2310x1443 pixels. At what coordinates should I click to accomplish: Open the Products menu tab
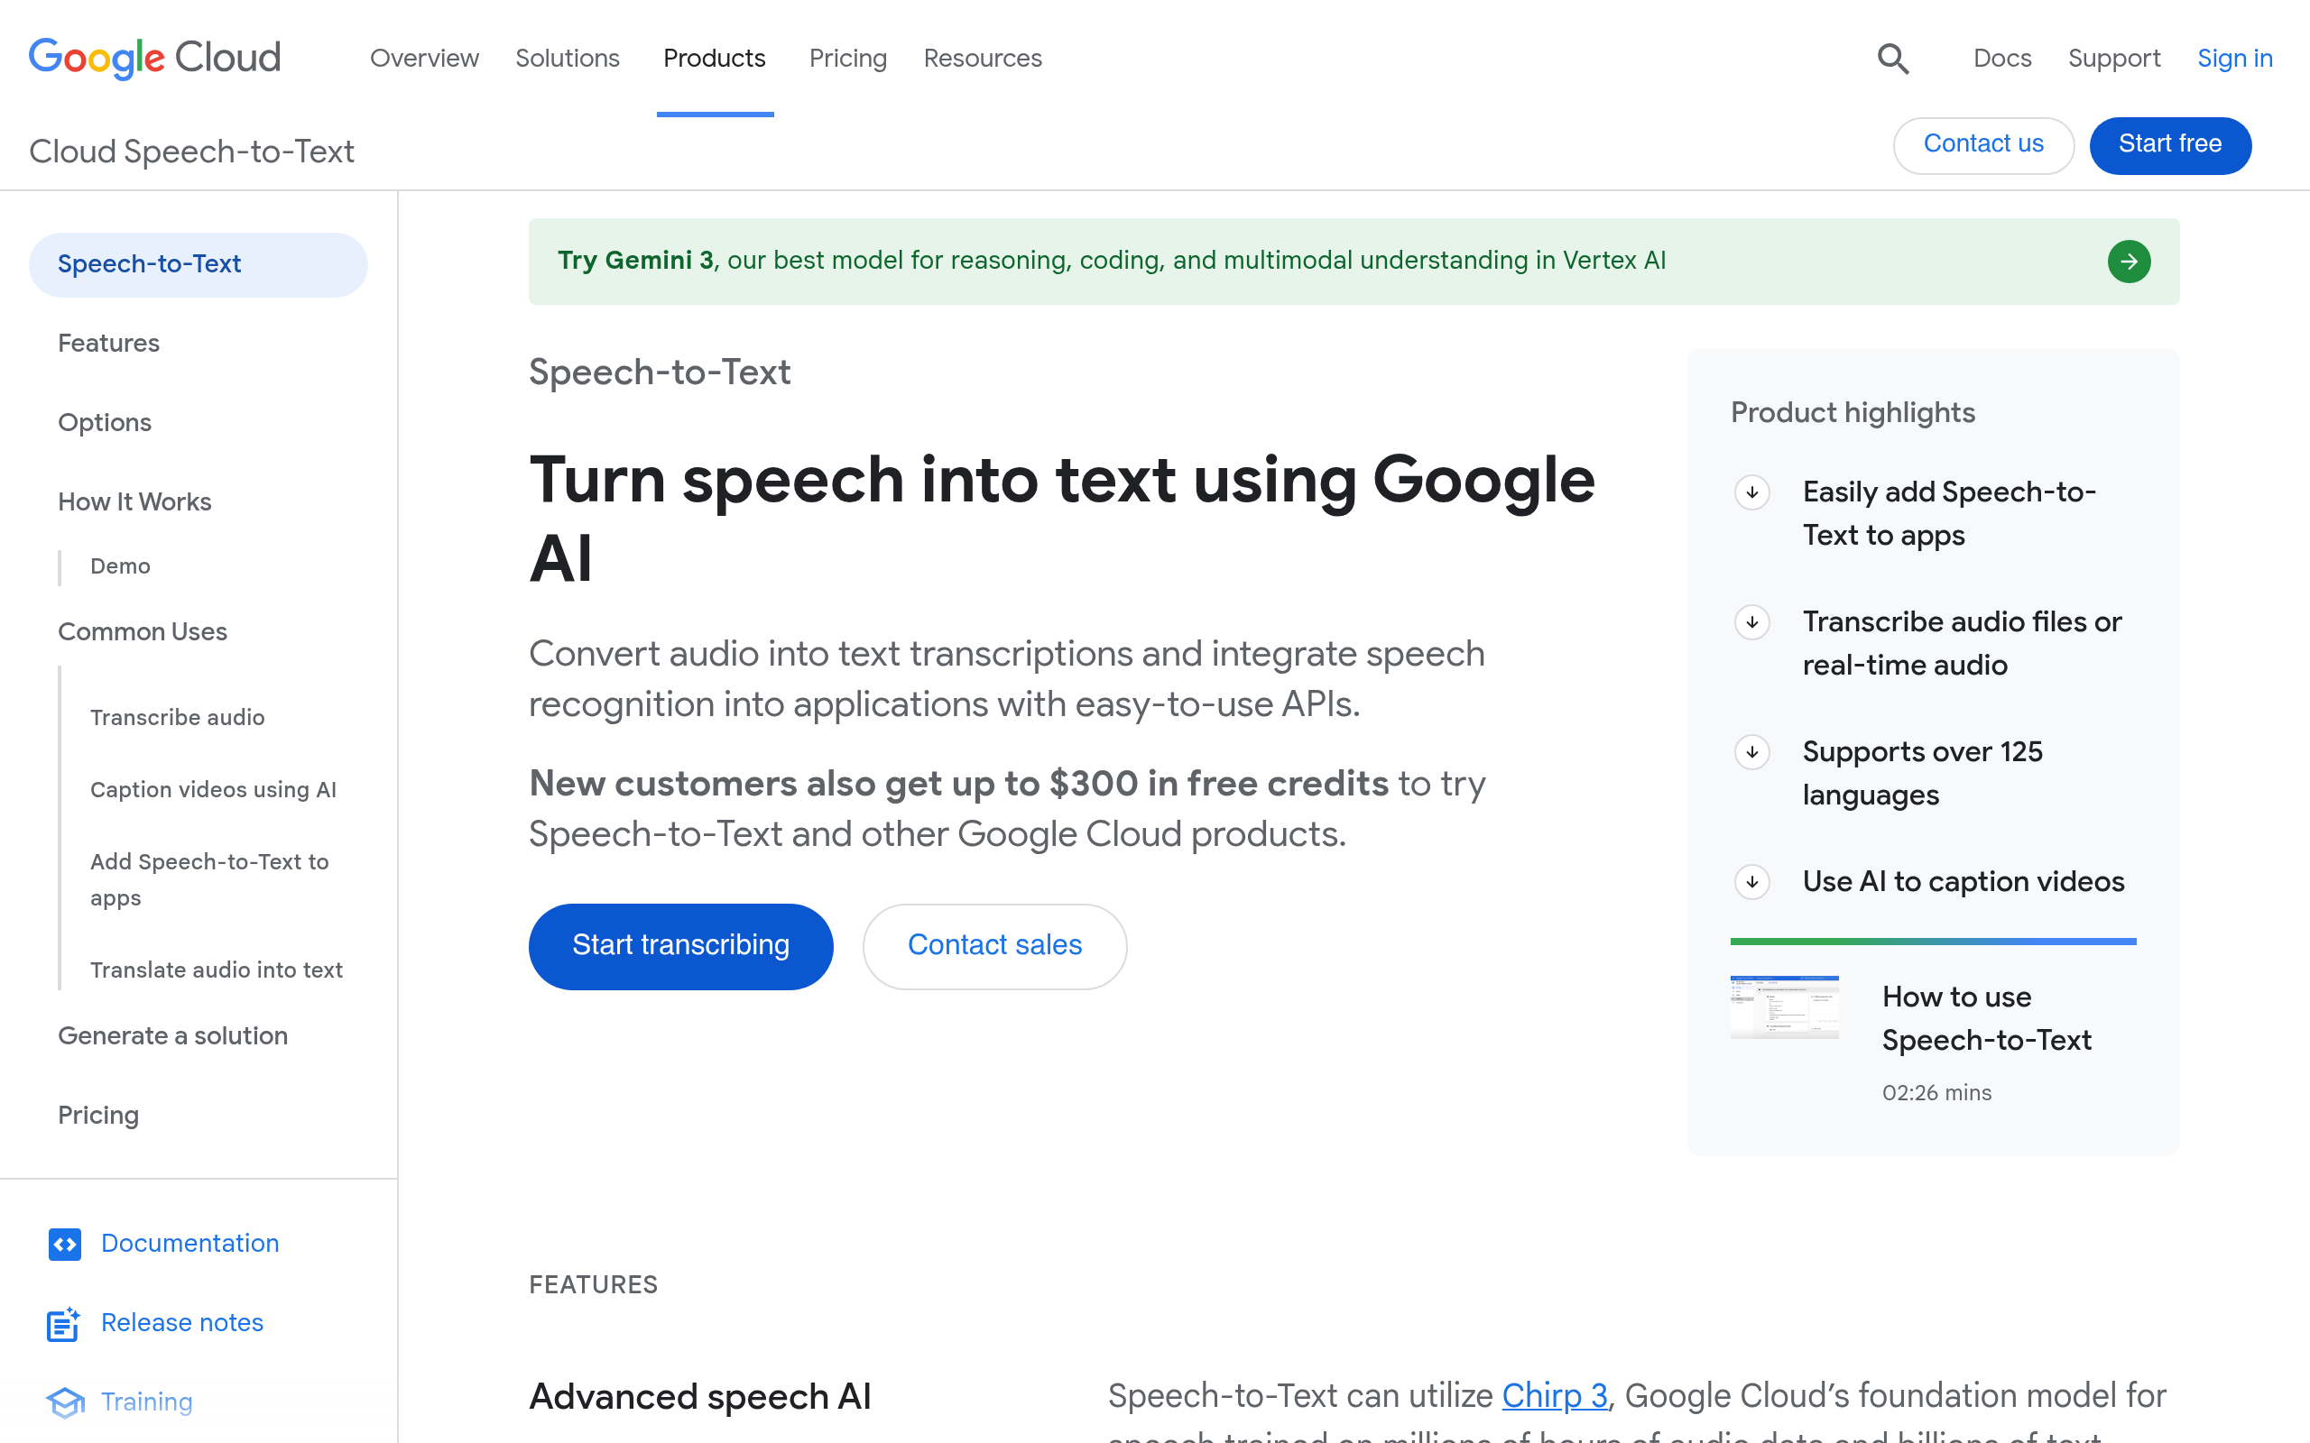pyautogui.click(x=714, y=59)
